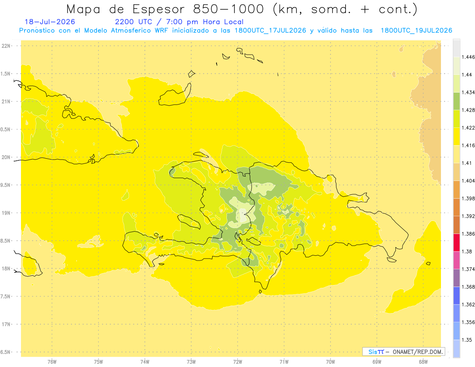Select the legend value 1.422
The height and width of the screenshot is (367, 475).
(x=468, y=128)
